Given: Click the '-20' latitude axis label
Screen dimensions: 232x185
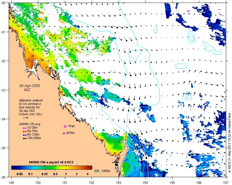Looking at the screenshot, I should pyautogui.click(x=3, y=3).
